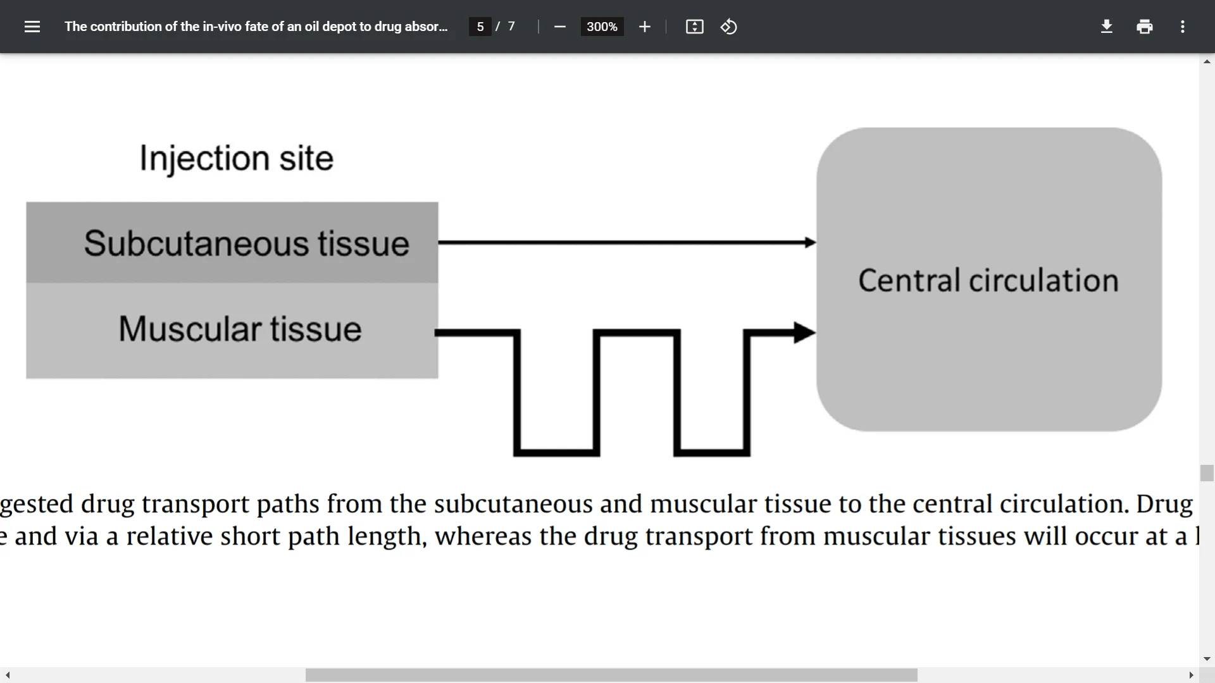
Task: Click the scroll up arrow
Action: [1207, 61]
